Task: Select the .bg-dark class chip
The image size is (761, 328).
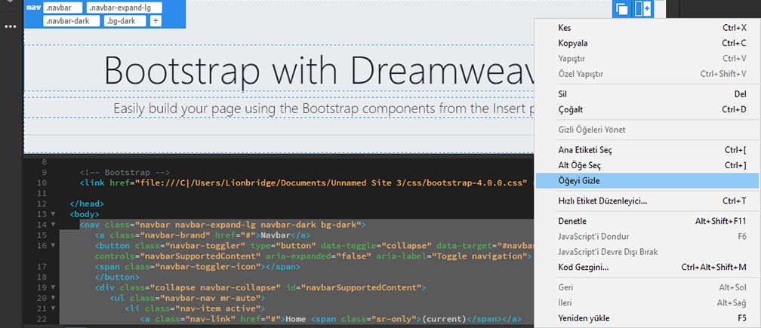Action: [125, 21]
